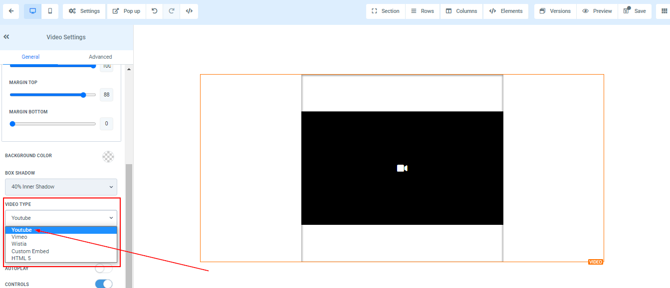This screenshot has height=288, width=670.
Task: Click the back arrow icon
Action: (x=11, y=11)
